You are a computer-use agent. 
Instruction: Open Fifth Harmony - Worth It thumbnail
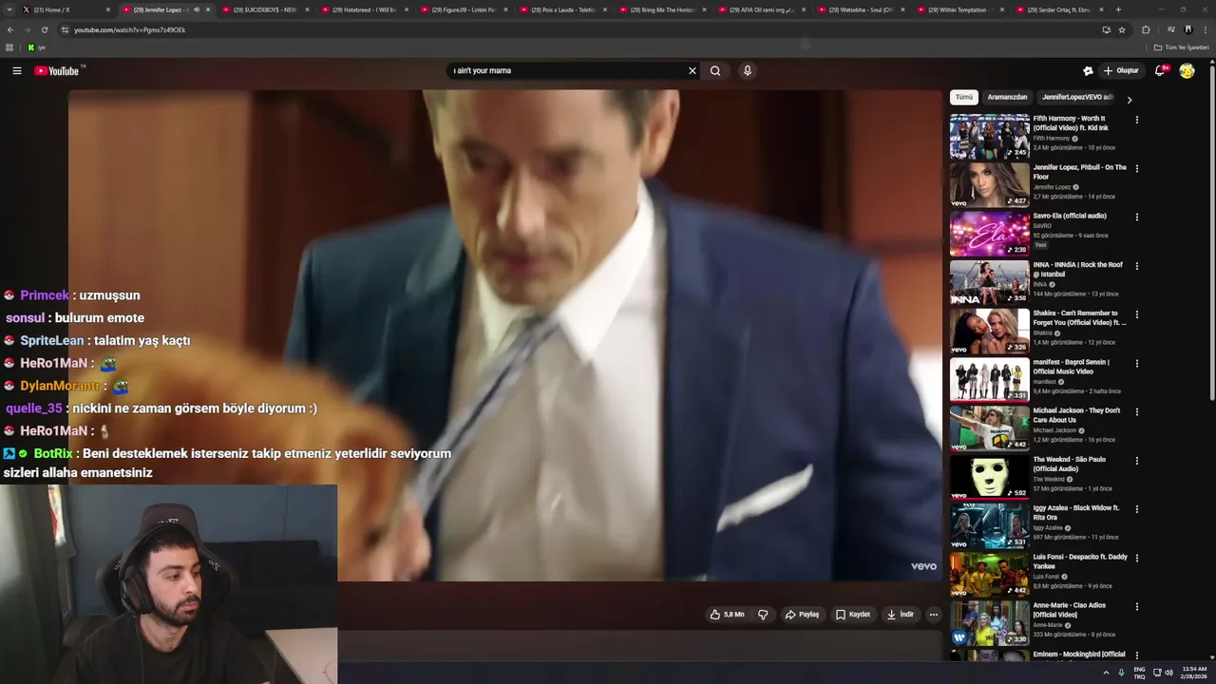pos(989,136)
